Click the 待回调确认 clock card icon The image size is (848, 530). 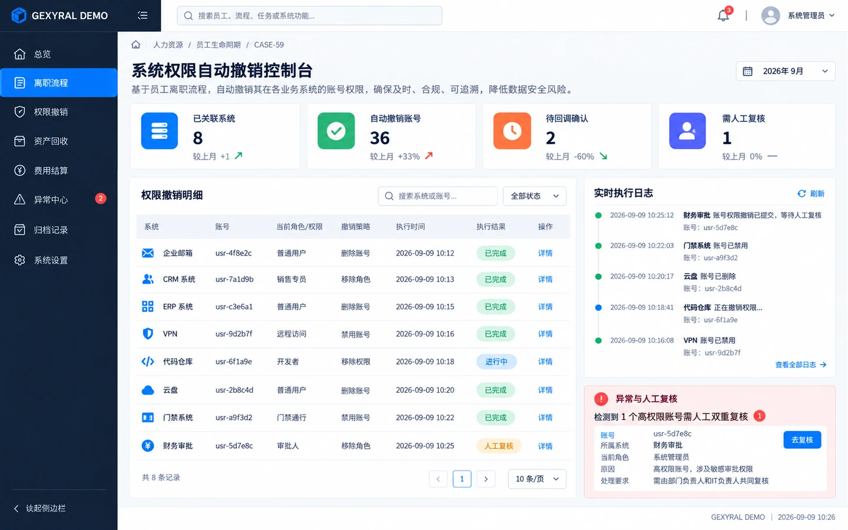[512, 131]
